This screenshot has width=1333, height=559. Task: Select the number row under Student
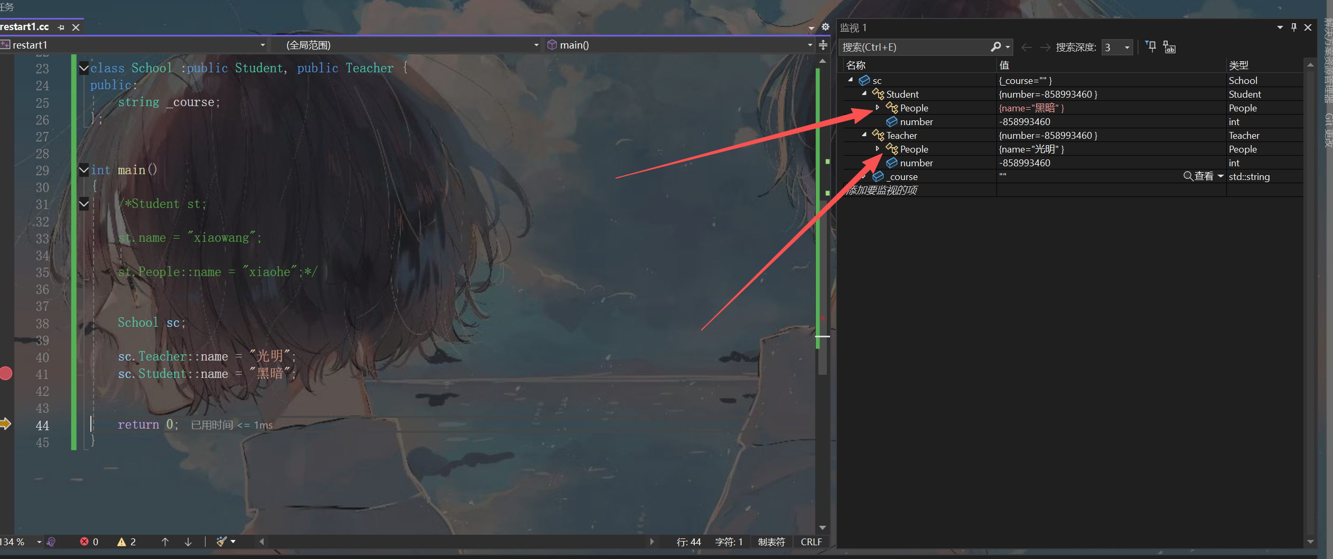1073,121
